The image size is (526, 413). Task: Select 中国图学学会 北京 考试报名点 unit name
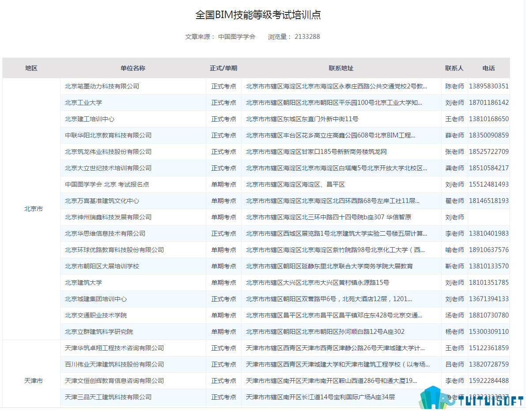(107, 185)
